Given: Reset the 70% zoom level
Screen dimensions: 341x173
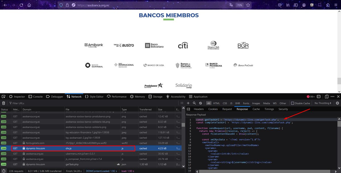Looking at the screenshot, I should (x=240, y=5).
